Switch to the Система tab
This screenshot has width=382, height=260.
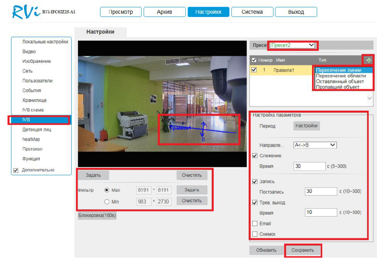tap(252, 12)
